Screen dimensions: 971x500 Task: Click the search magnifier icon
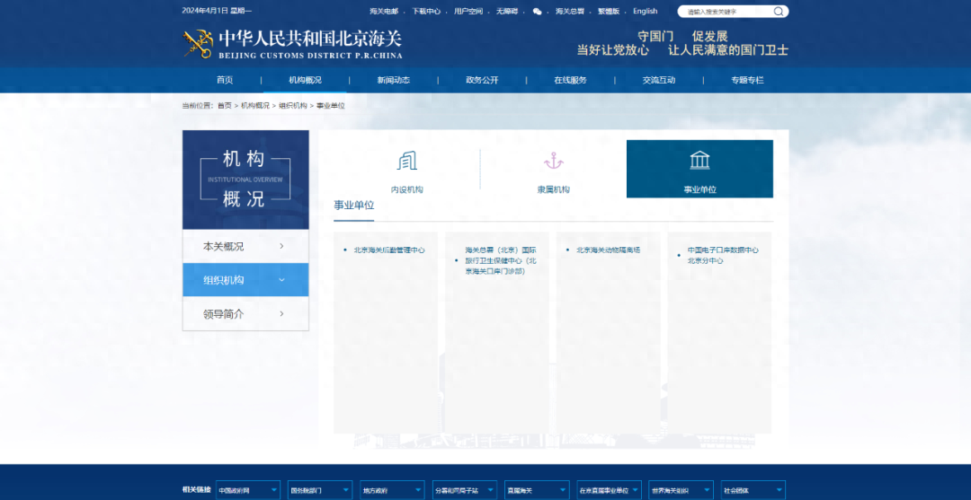779,12
